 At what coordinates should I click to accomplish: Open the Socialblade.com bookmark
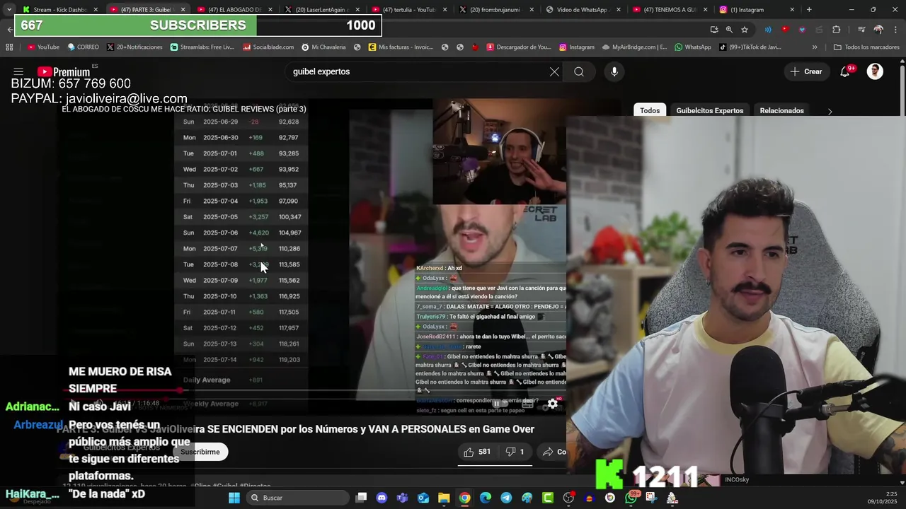(268, 47)
